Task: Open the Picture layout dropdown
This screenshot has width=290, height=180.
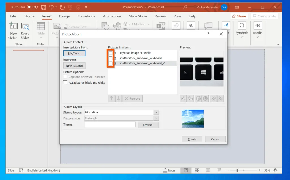Action: click(x=156, y=112)
